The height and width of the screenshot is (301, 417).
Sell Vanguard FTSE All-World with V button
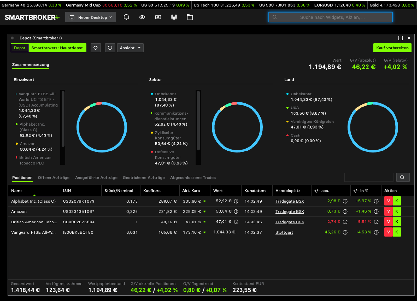[389, 232]
